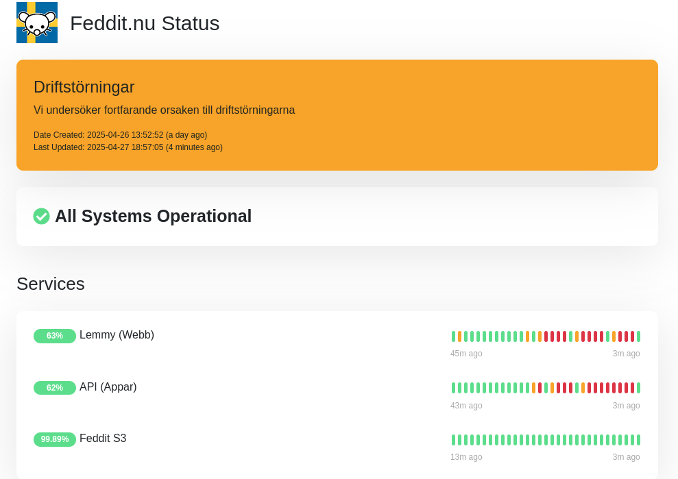This screenshot has height=479, width=678.
Task: Select the Lemmy (Webb) 63% uptime badge
Action: [x=54, y=336]
